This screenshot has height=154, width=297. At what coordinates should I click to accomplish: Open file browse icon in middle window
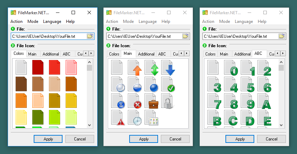tap(185, 36)
